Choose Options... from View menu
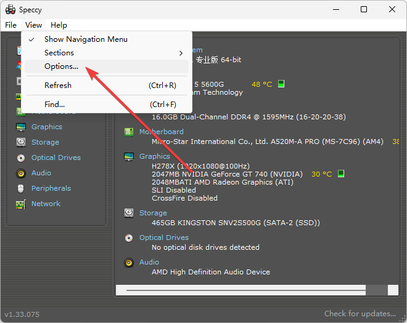 pyautogui.click(x=107, y=66)
